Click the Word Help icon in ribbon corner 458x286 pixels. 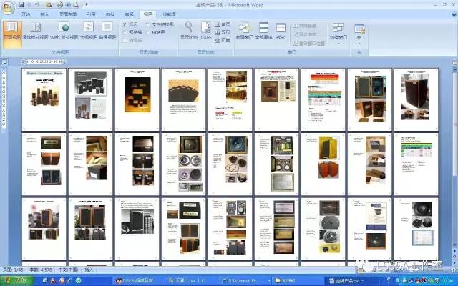[x=453, y=14]
